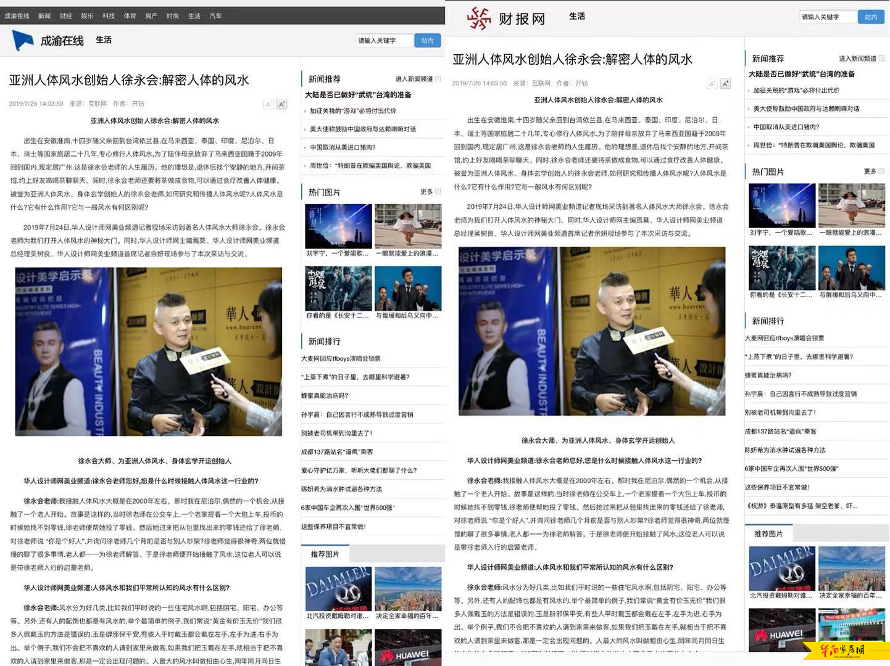
Task: Increase font size on 财报网 article
Action: point(726,84)
